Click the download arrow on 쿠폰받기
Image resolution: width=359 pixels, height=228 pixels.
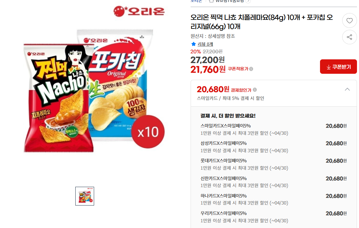tap(328, 67)
